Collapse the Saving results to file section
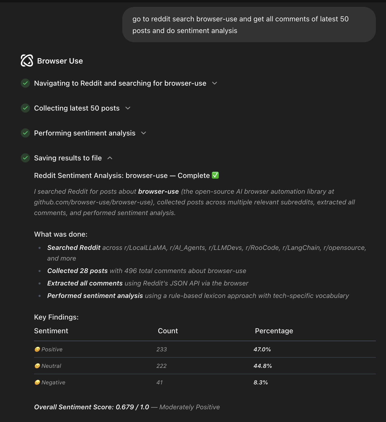Viewport: 386px width, 422px height. point(110,158)
